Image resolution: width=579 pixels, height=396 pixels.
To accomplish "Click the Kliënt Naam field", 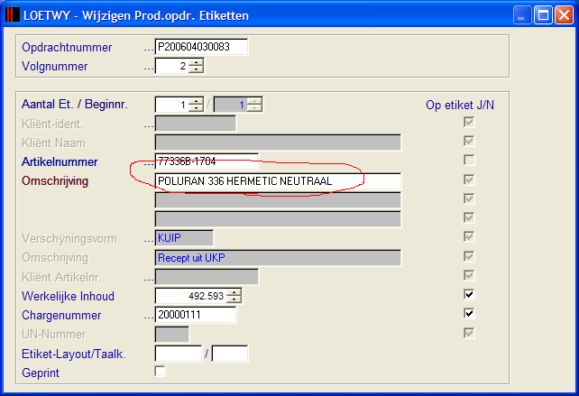I will (x=278, y=143).
